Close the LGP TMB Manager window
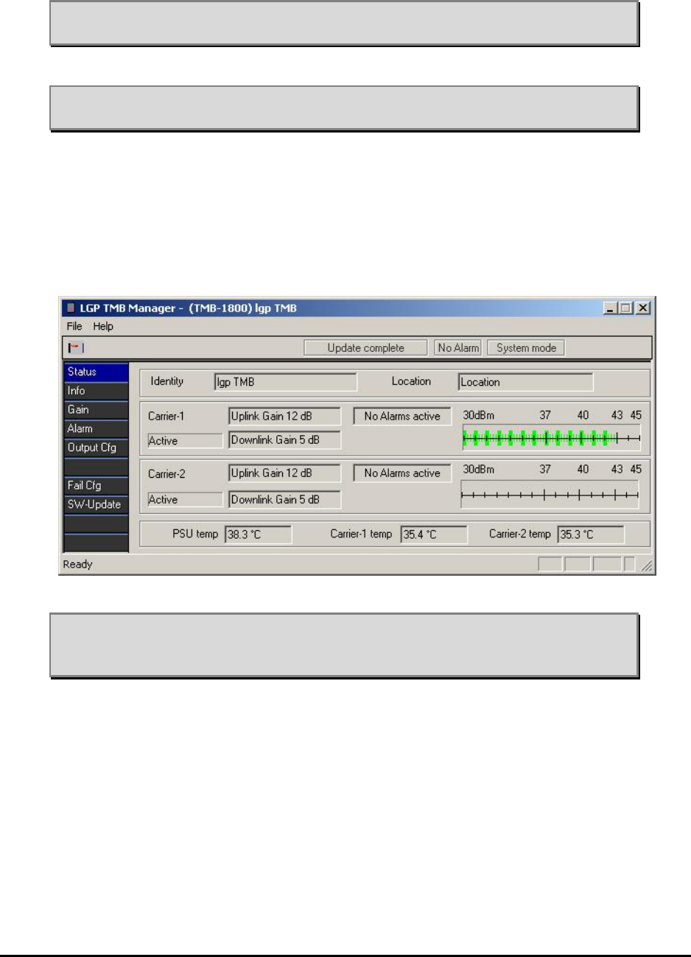Screen dimensions: 691x957 pos(643,308)
